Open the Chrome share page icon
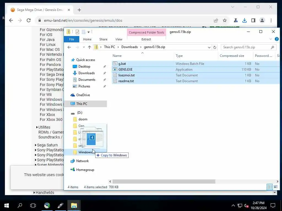Viewport: 282px width, 211px height. pos(216,20)
